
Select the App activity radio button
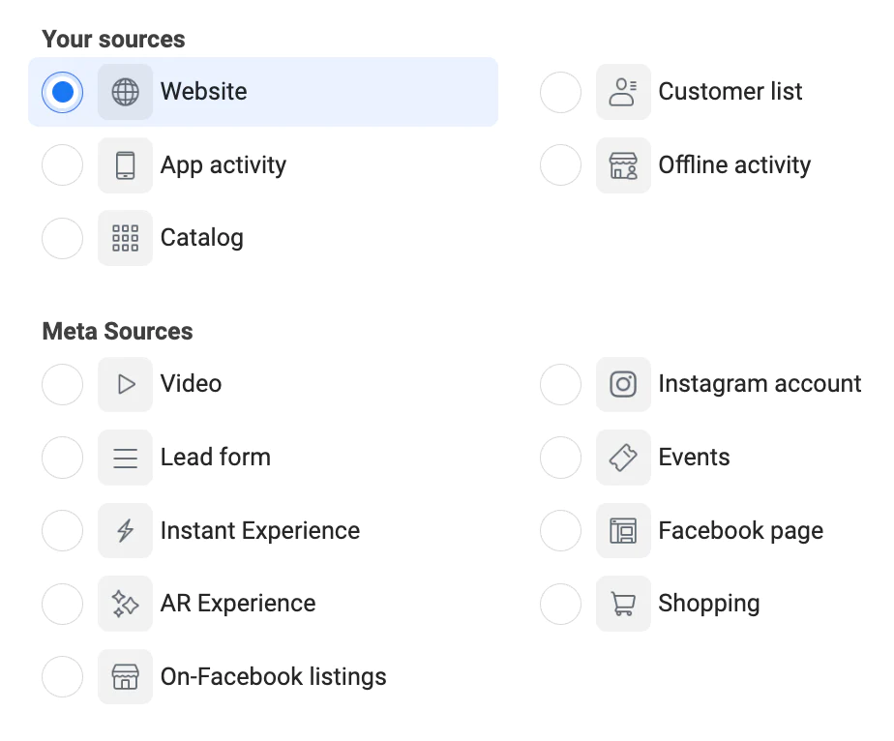[x=63, y=165]
